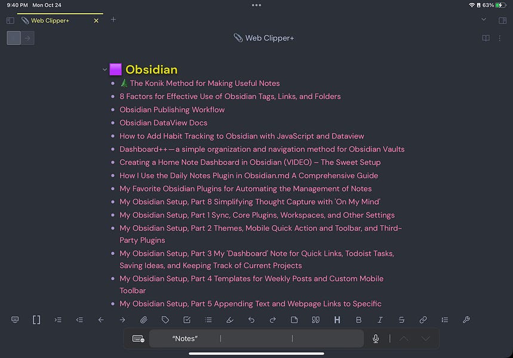
Task: Open the Obsidian DataView Docs link
Action: 162,122
